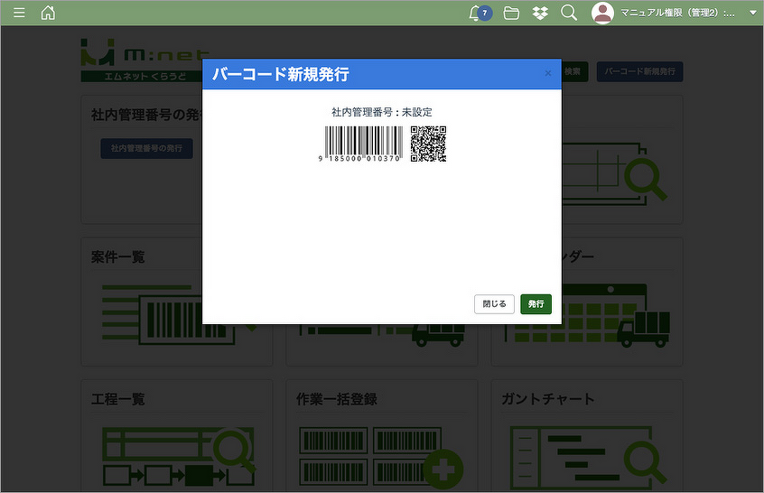
Task: Click the ガントチャート heading
Action: click(x=548, y=399)
